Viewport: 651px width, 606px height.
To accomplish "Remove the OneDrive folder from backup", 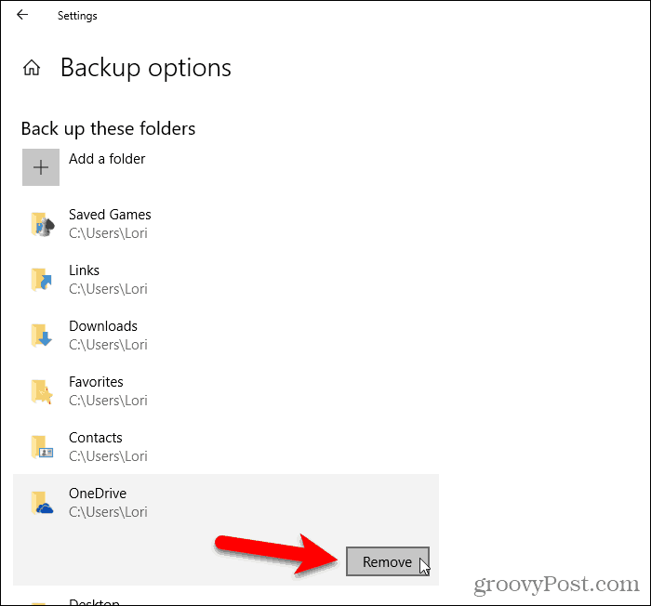I will click(x=388, y=561).
